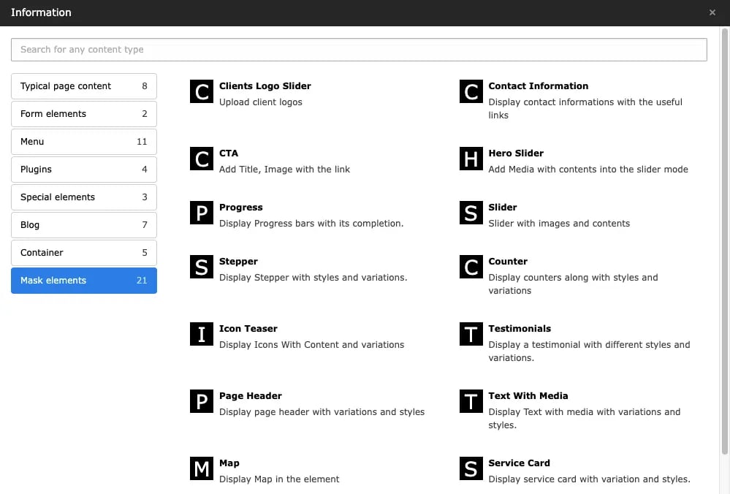Add the Clients Logo Slider title link

pyautogui.click(x=265, y=86)
